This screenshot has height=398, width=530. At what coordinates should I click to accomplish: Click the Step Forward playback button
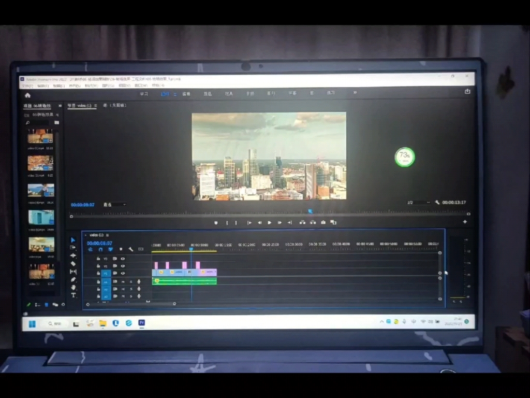click(279, 222)
